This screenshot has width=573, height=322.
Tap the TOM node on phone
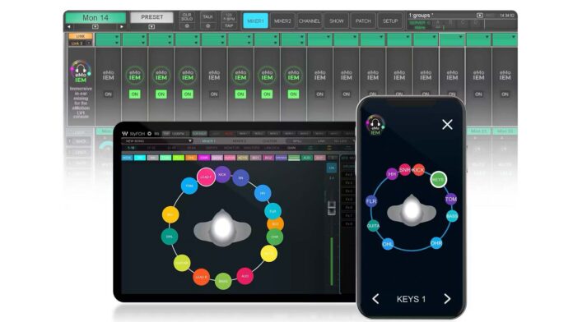pyautogui.click(x=451, y=199)
